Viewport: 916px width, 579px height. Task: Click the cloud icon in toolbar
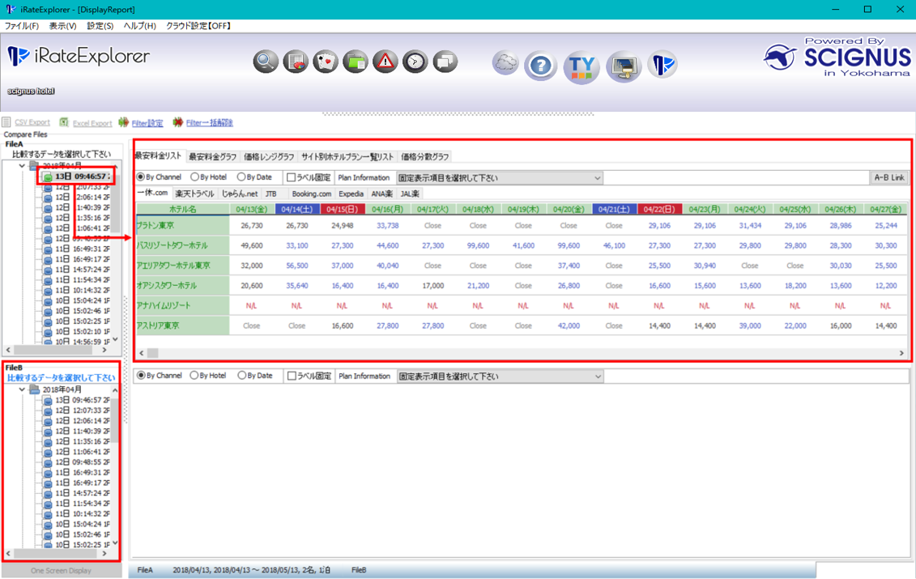point(505,63)
